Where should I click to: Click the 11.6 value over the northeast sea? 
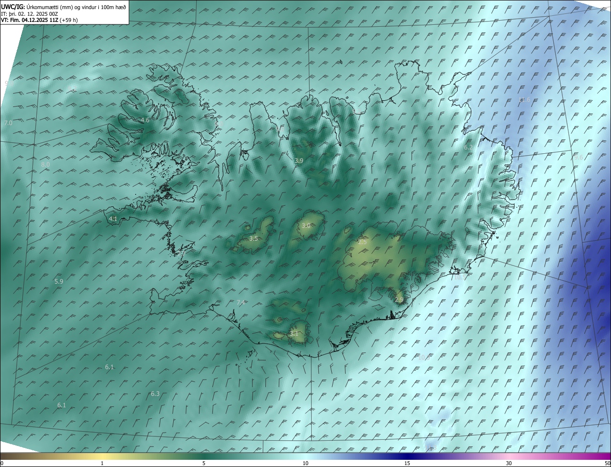pyautogui.click(x=524, y=100)
